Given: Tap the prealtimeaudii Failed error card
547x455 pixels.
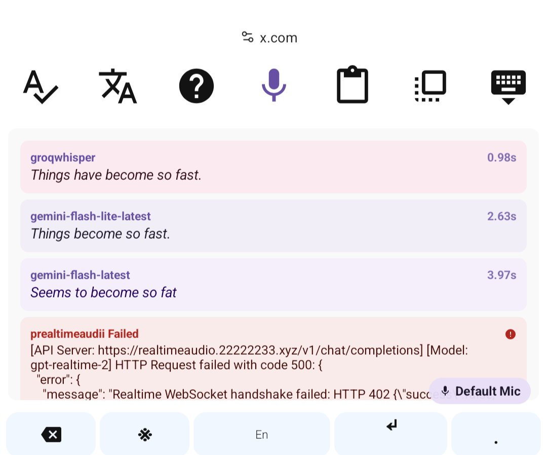Looking at the screenshot, I should click(273, 359).
